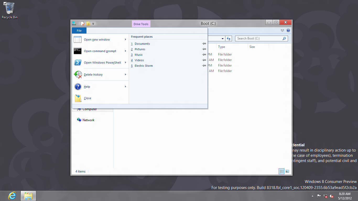358x201 pixels.
Task: Click the blue help icon in ribbon corner
Action: tap(288, 30)
